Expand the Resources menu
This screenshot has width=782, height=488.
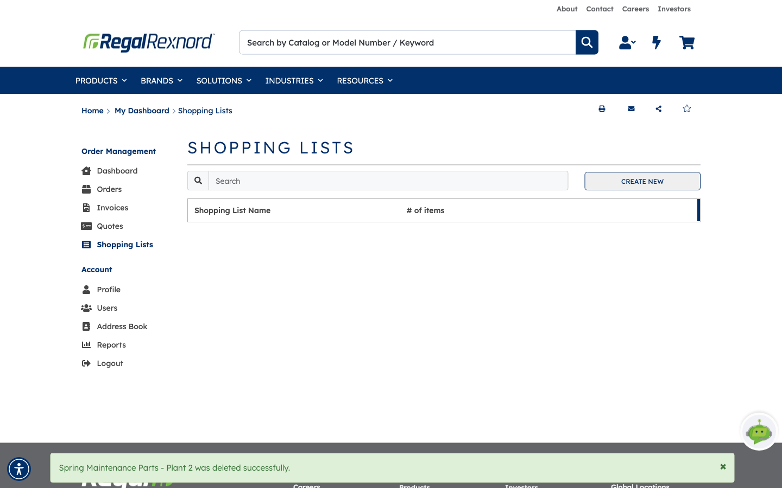(x=364, y=80)
